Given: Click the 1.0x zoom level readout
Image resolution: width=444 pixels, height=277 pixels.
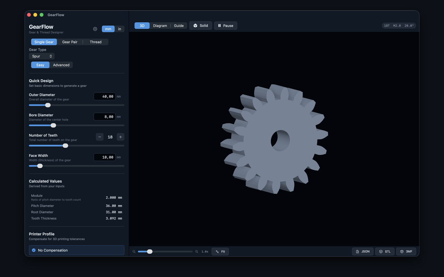Looking at the screenshot, I should [x=205, y=251].
